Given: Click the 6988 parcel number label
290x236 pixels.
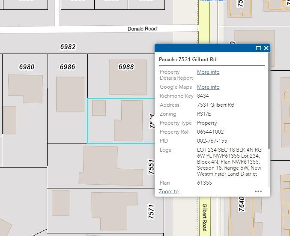Looking at the screenshot, I should point(126,67).
